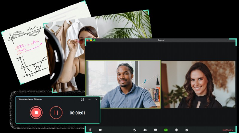The height and width of the screenshot is (133, 239).
Task: Switch Filmora recorder to mini window mode
Action: coord(82,99)
